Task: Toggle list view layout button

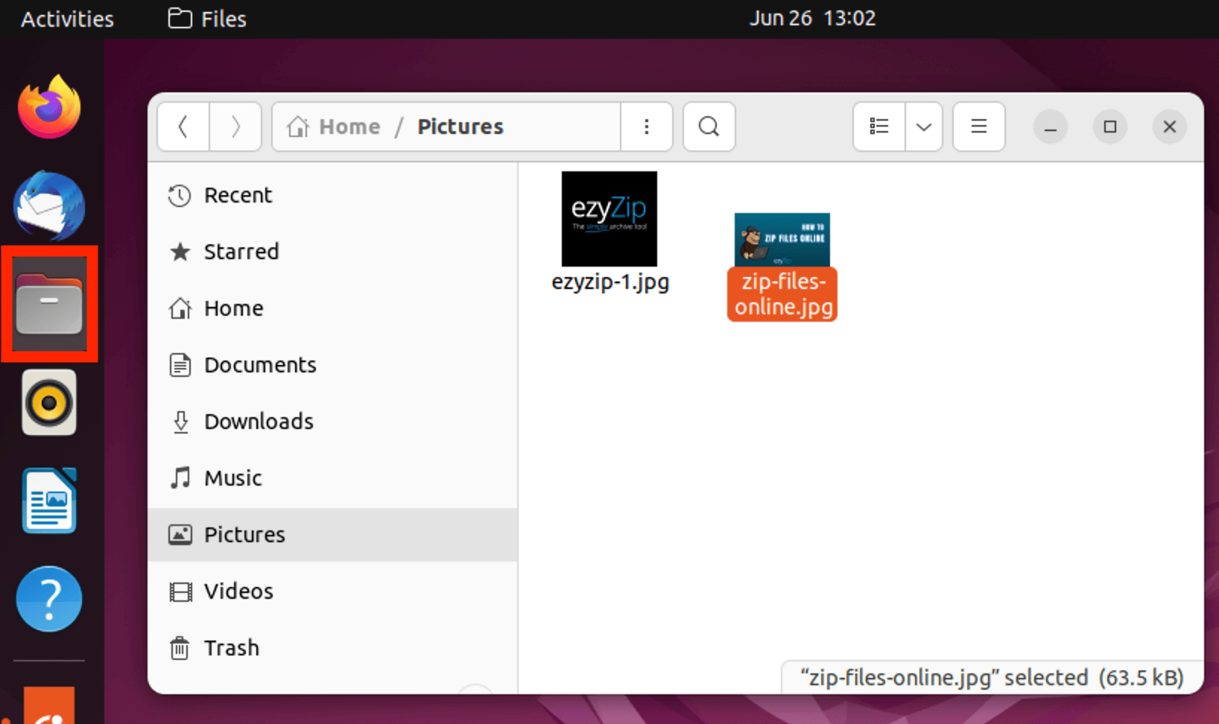Action: tap(879, 127)
